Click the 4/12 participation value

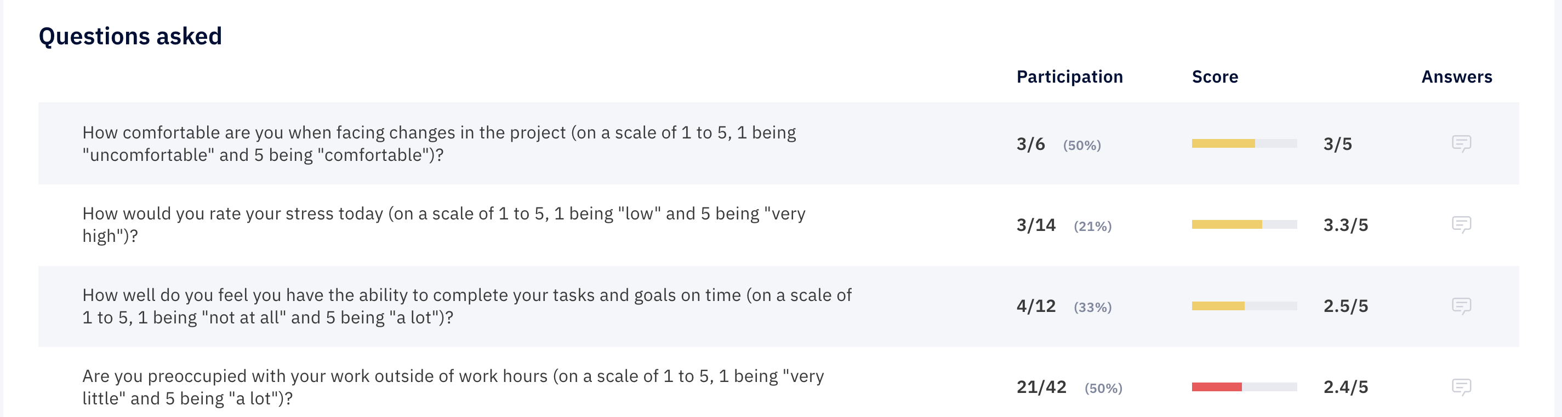1036,306
